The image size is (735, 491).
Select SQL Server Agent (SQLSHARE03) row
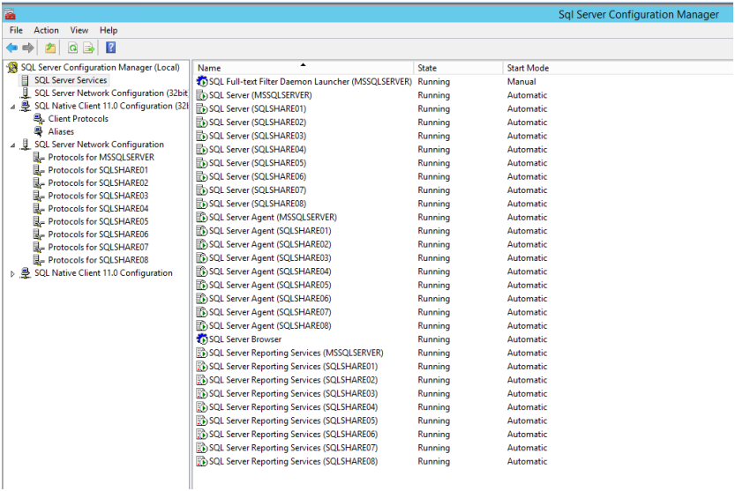point(371,258)
